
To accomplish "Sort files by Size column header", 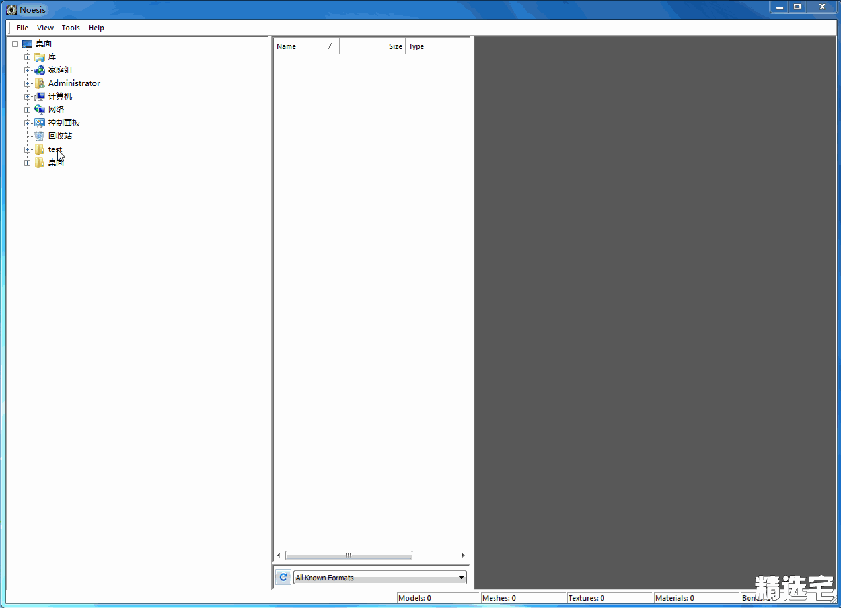I will point(372,46).
